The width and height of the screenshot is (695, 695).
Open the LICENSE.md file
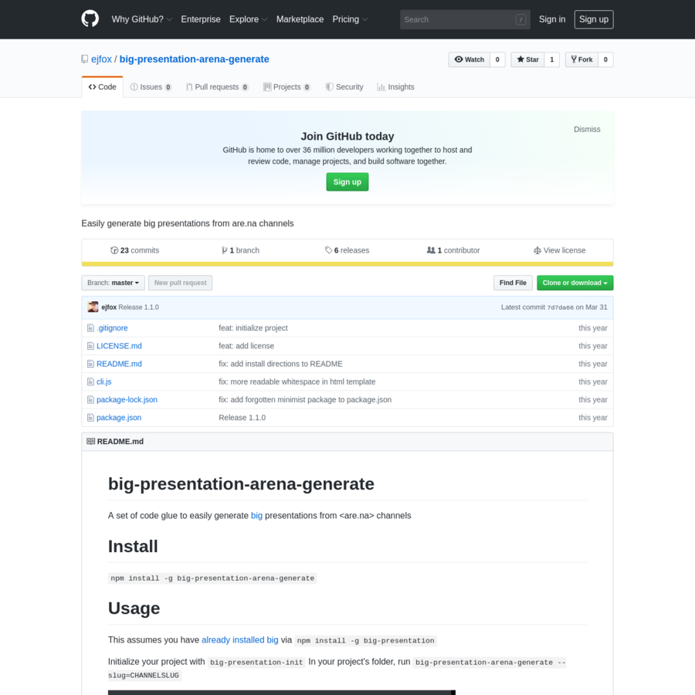coord(119,346)
